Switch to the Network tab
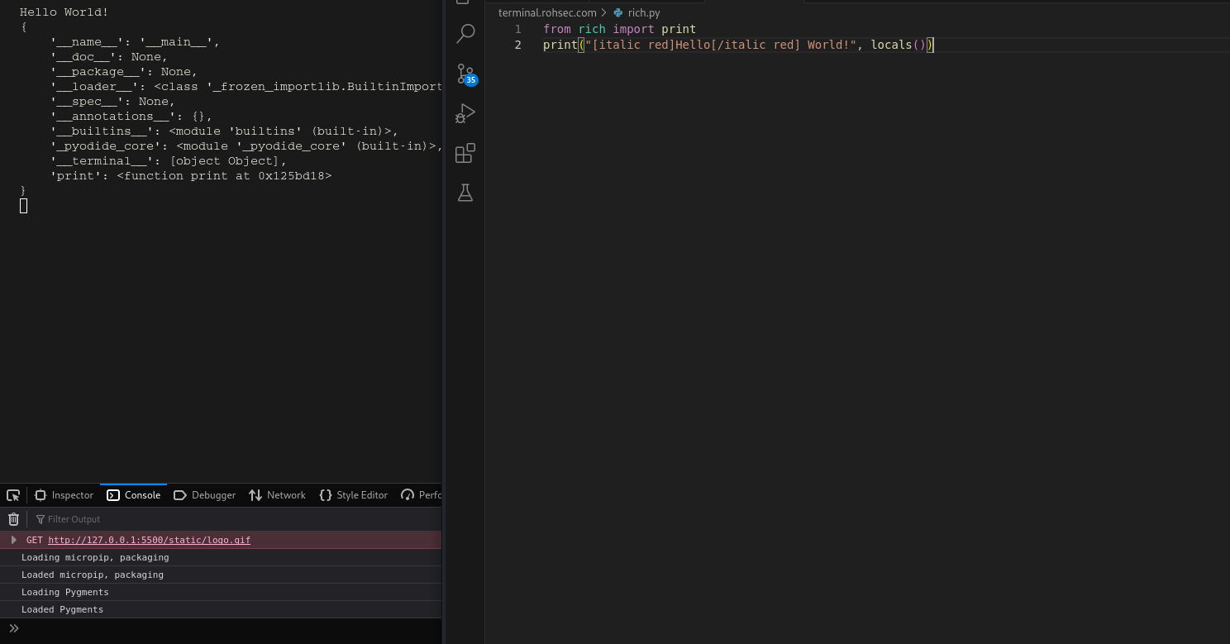Viewport: 1230px width, 644px height. (x=278, y=495)
